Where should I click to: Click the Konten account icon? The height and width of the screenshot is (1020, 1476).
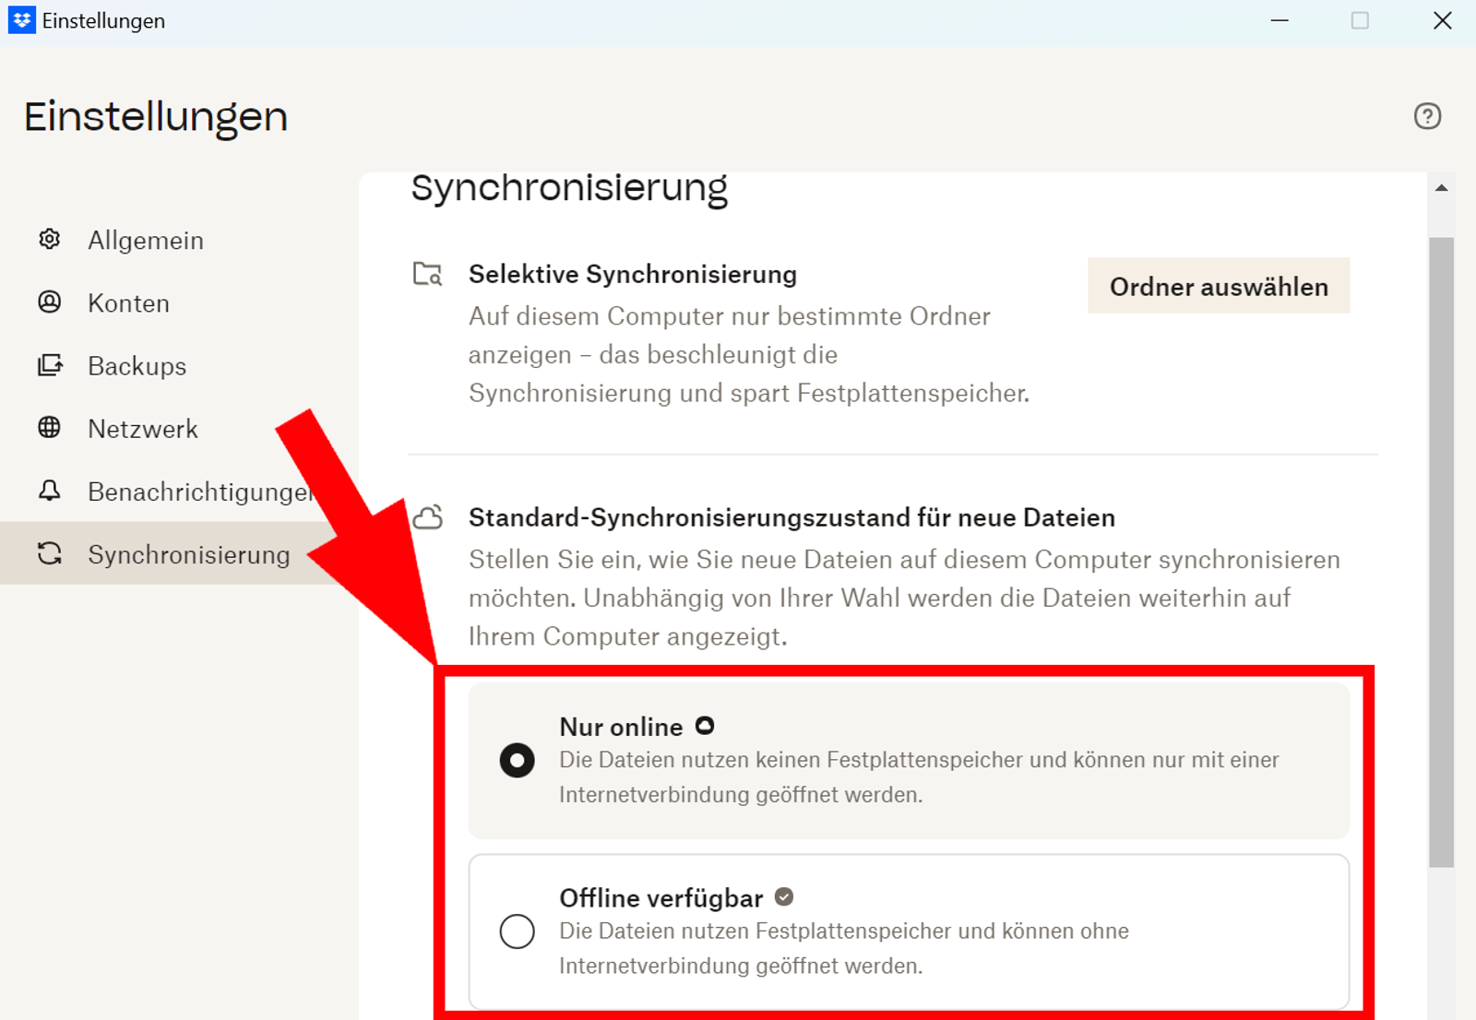click(48, 302)
